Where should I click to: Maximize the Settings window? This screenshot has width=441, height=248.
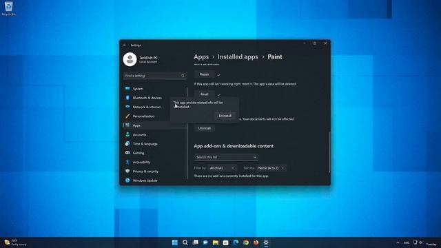(315, 43)
